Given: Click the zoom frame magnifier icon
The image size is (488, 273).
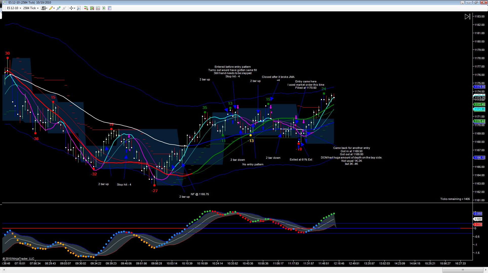Looking at the screenshot, I should point(79,8).
